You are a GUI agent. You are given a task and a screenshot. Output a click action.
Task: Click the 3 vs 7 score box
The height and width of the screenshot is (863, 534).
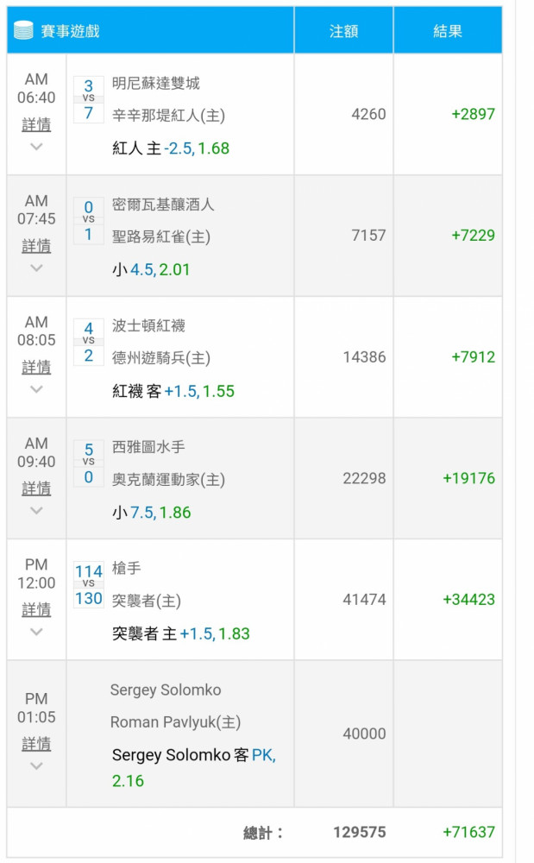coord(89,99)
